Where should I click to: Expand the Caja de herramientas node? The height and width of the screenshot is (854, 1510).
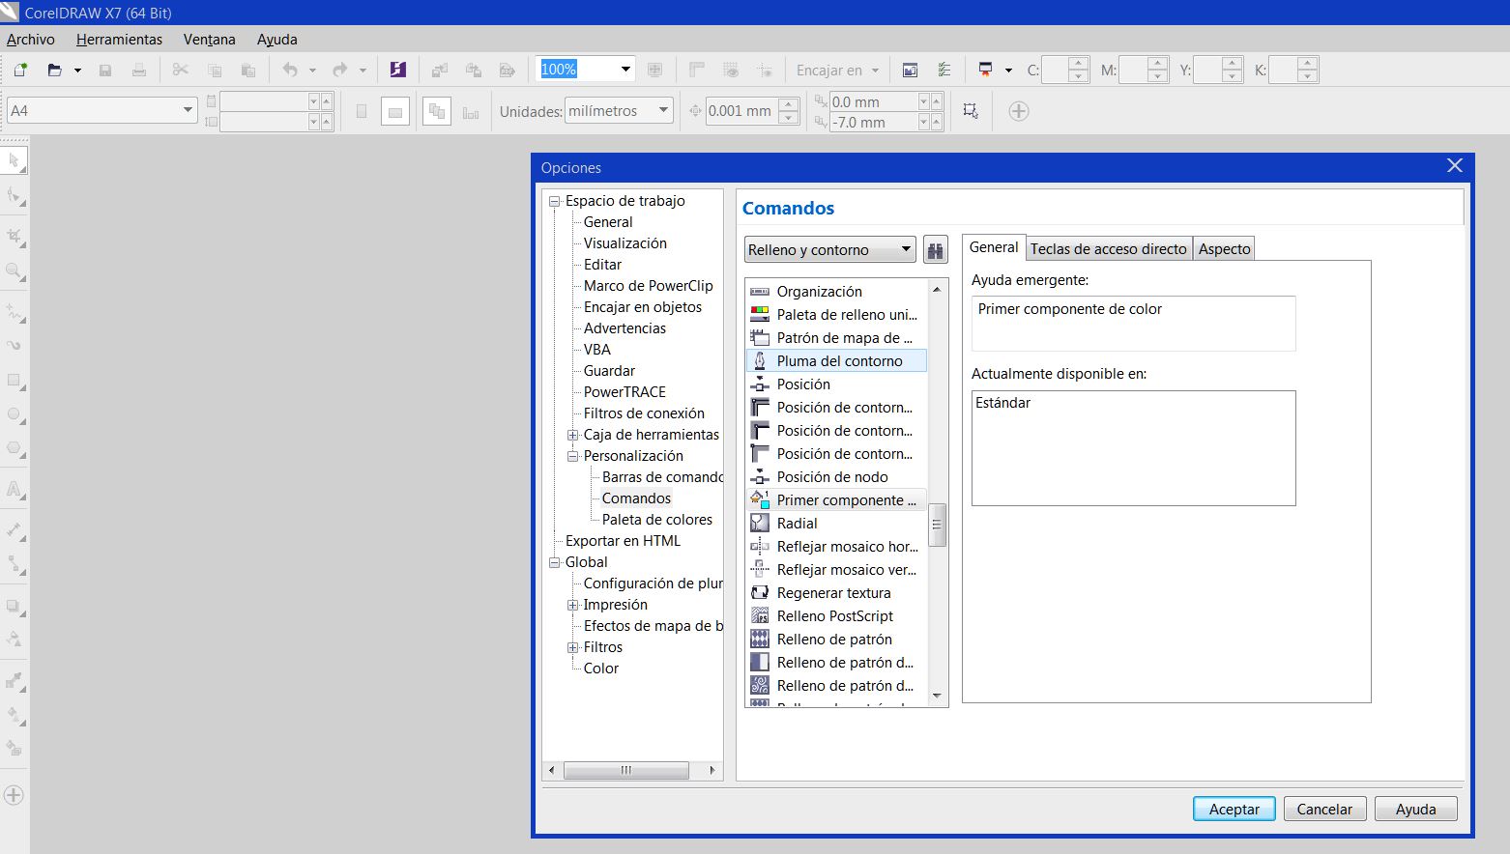click(x=573, y=436)
